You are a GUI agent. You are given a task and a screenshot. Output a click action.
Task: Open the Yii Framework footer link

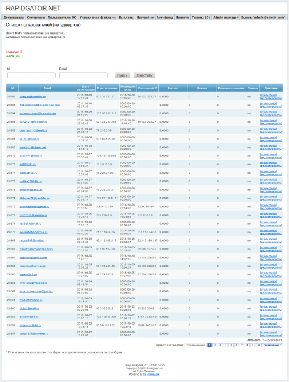point(151,375)
